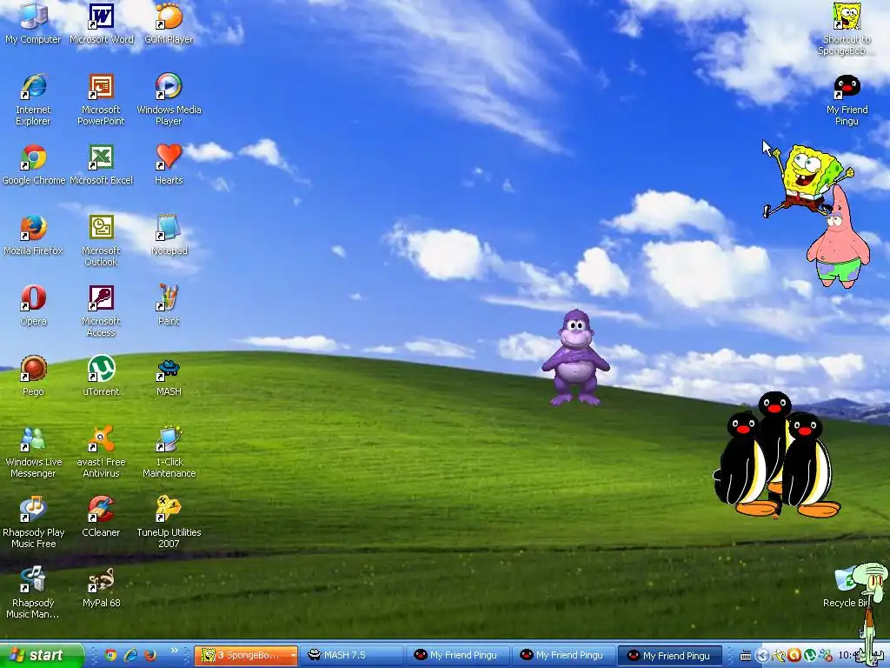
Task: Click the Rhapsody Play Music Free icon
Action: pos(33,522)
